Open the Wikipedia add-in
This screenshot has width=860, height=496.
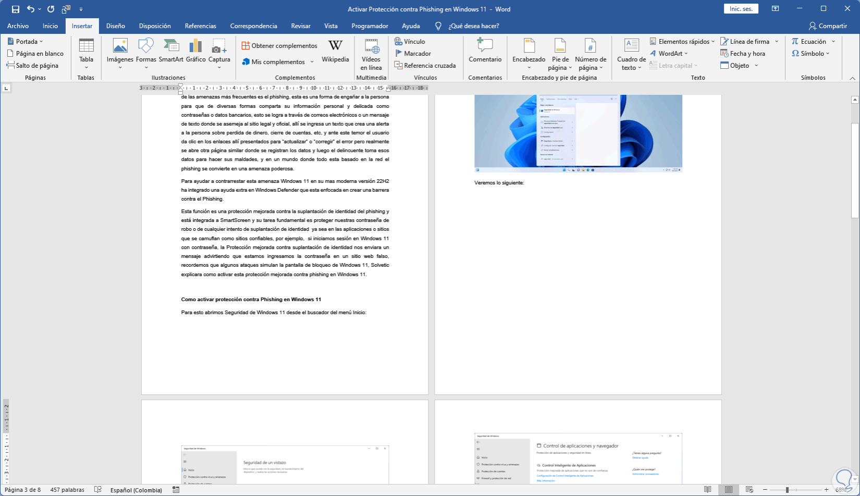(x=335, y=51)
